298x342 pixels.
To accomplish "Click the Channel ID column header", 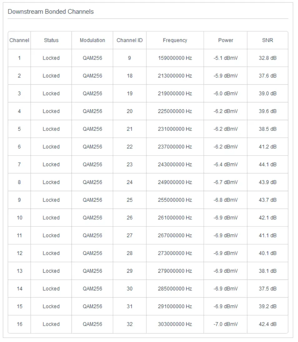I will [x=129, y=40].
